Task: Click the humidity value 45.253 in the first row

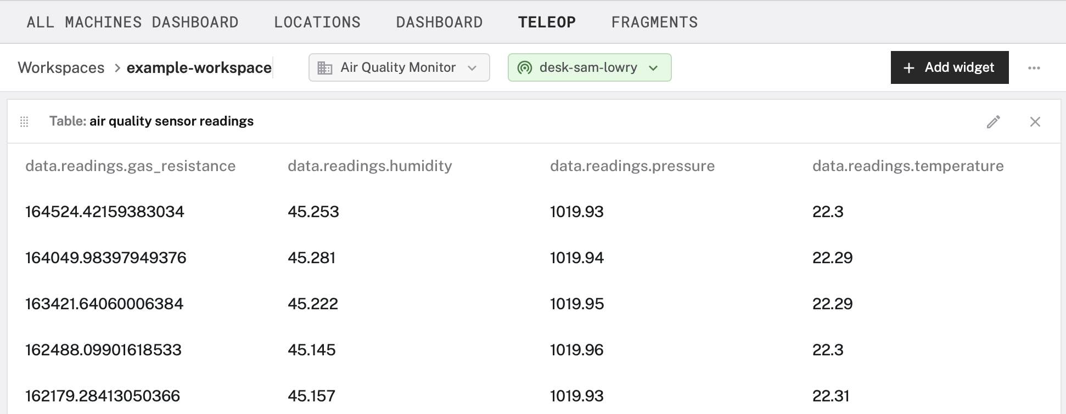Action: pyautogui.click(x=313, y=211)
